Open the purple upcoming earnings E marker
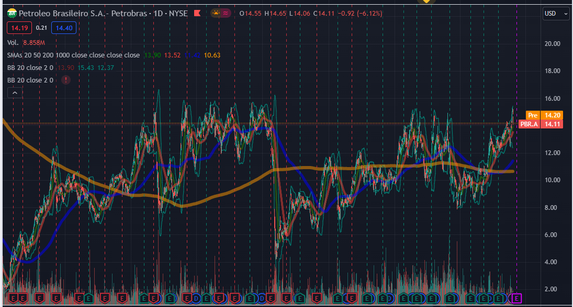The image size is (573, 307). (516, 298)
